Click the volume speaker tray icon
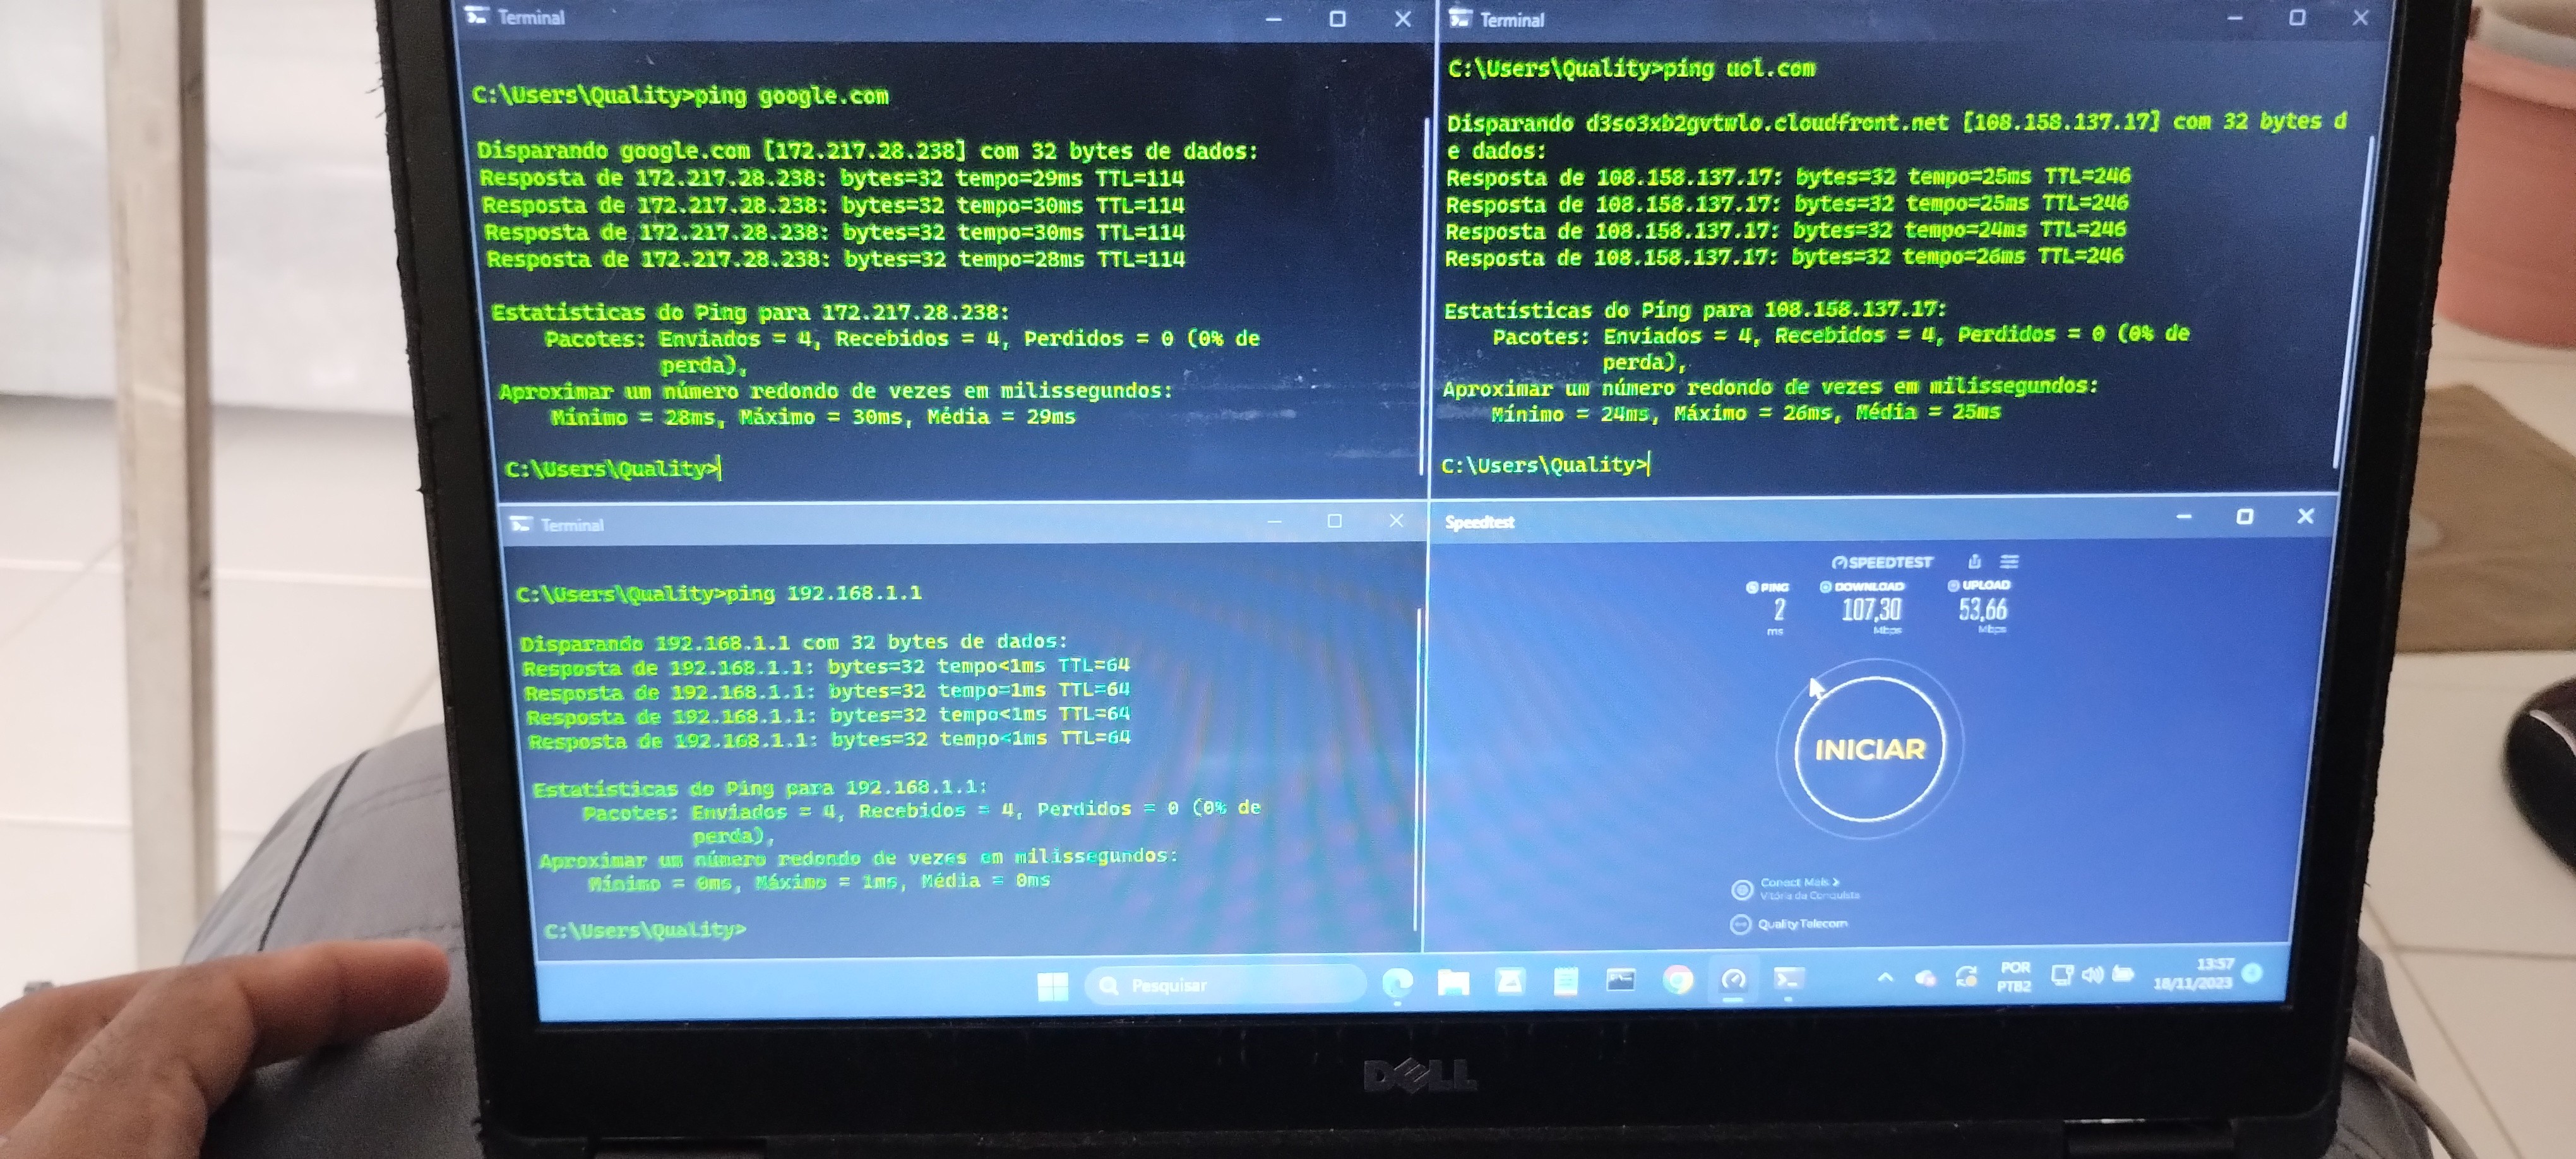The height and width of the screenshot is (1159, 2576). coord(2093,974)
